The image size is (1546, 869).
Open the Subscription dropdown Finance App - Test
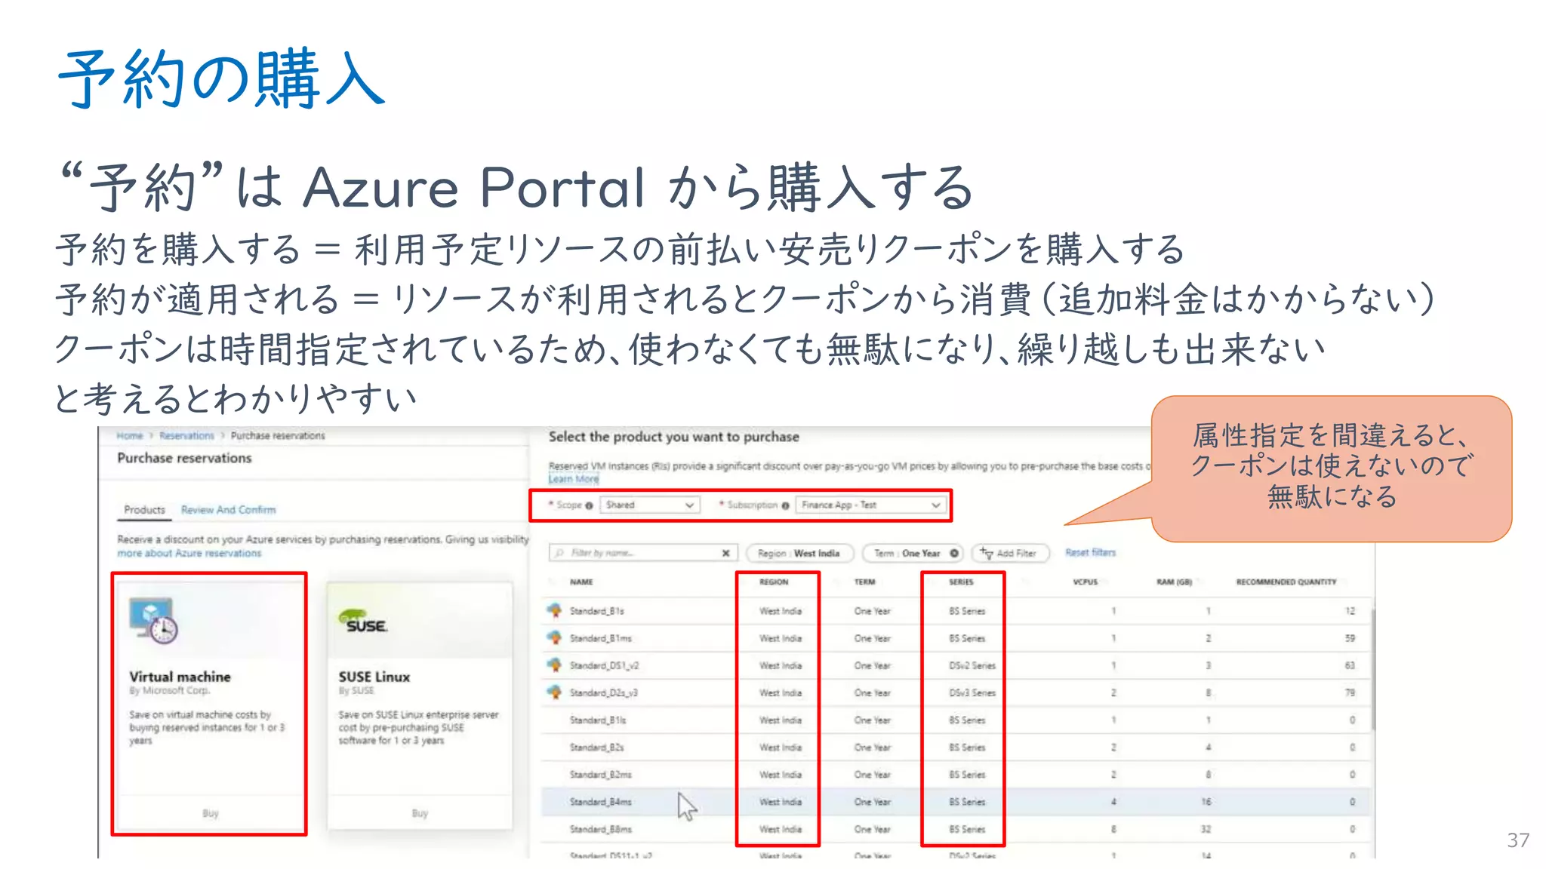tap(870, 505)
